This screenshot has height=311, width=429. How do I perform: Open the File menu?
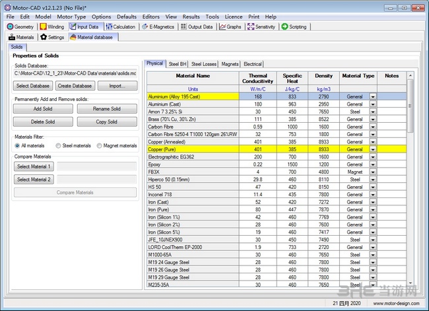[11, 17]
